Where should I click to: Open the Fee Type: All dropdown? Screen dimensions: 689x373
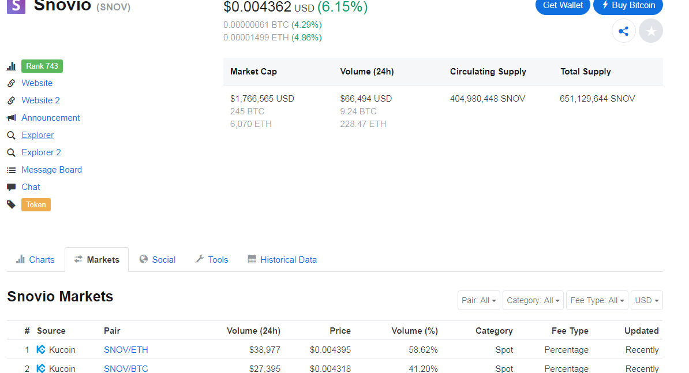coord(597,300)
